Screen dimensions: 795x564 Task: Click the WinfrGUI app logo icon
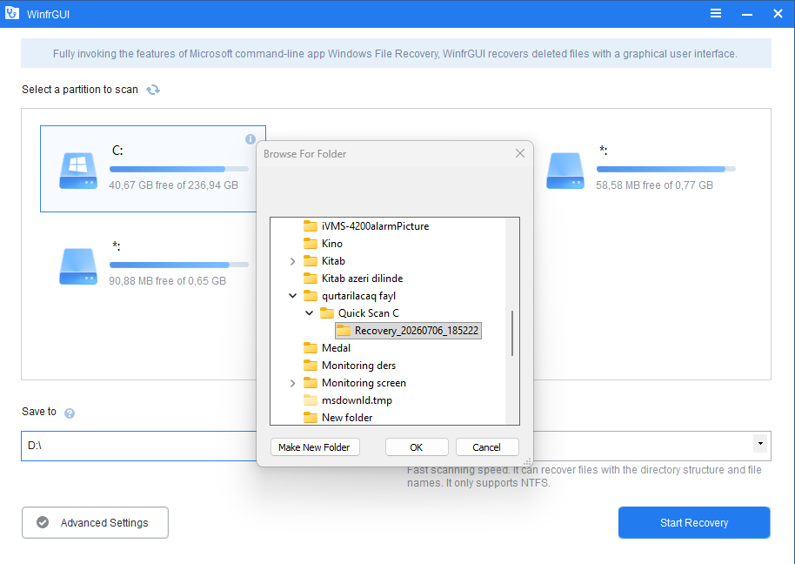(12, 13)
